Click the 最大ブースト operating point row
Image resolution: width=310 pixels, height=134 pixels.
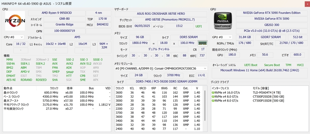[57, 100]
